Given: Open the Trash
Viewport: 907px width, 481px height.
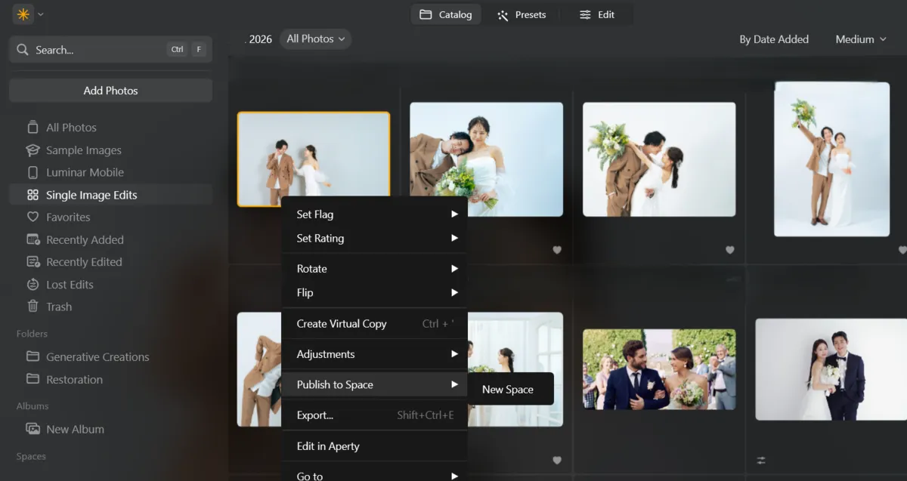Looking at the screenshot, I should pyautogui.click(x=59, y=307).
